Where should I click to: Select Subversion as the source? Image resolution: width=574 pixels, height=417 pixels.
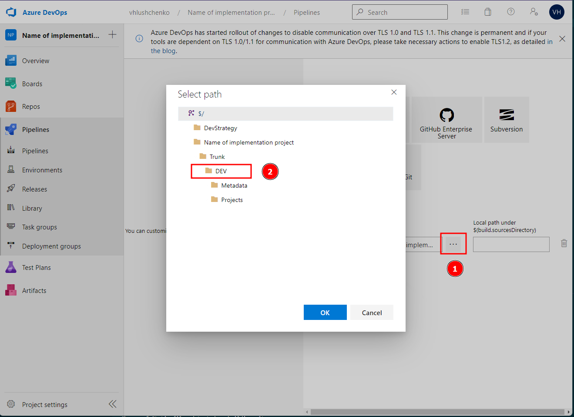506,120
